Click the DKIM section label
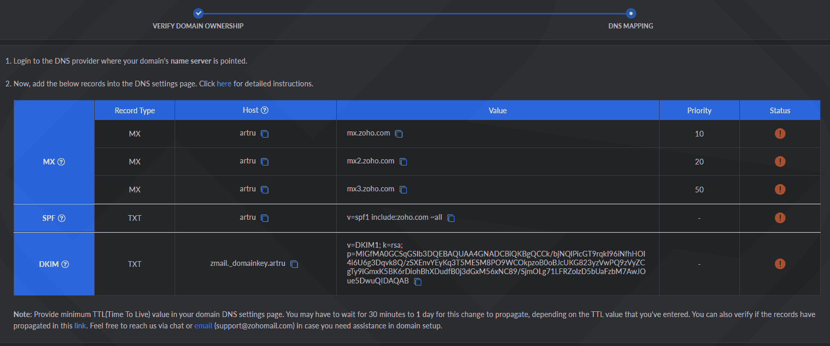The height and width of the screenshot is (346, 830). [49, 264]
